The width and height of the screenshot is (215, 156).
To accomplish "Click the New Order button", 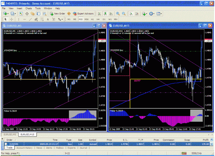I will (57, 13).
